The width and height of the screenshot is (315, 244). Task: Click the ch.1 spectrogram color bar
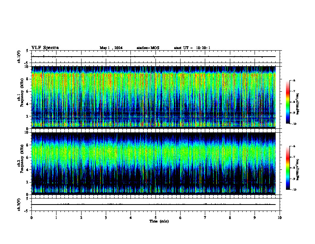[x=288, y=102]
